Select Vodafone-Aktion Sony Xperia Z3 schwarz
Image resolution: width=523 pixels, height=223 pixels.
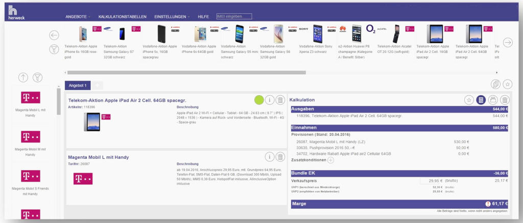(317, 42)
